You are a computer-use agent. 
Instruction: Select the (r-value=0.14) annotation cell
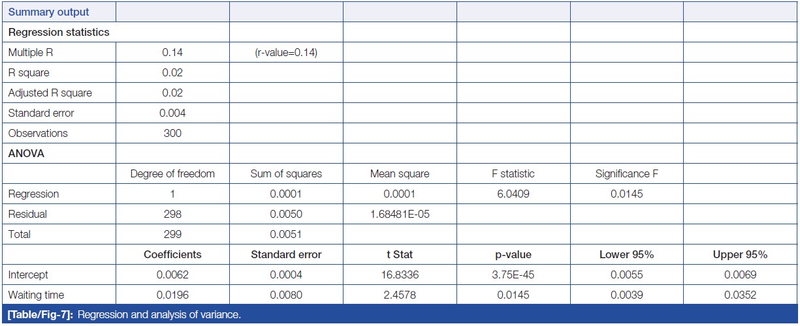tap(286, 53)
